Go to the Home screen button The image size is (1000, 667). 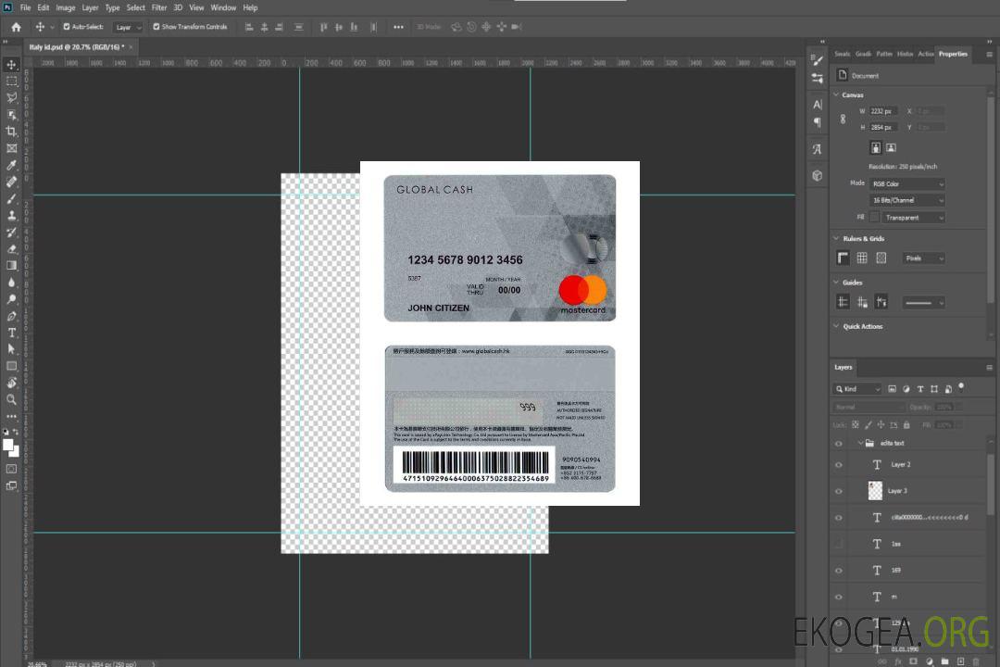click(16, 27)
